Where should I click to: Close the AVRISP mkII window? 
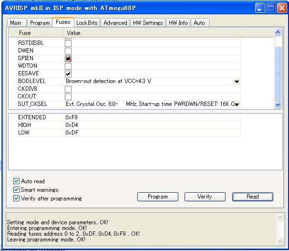point(282,8)
